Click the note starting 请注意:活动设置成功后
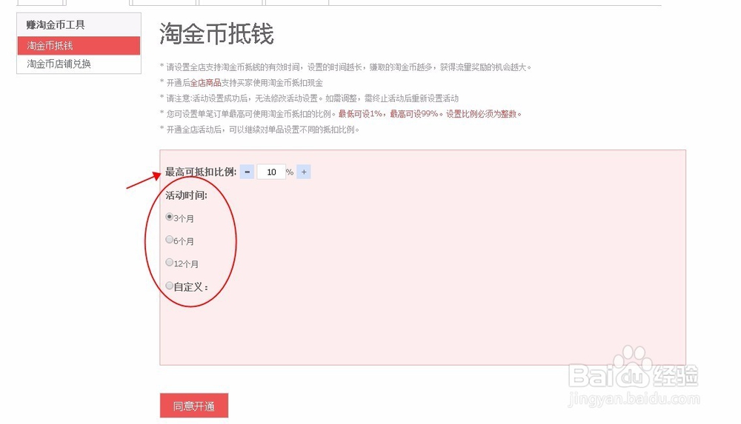Image resolution: width=741 pixels, height=424 pixels. tap(310, 98)
